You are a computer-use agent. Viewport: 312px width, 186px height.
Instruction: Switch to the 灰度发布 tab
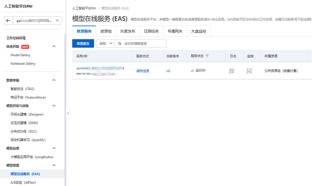coord(128,31)
